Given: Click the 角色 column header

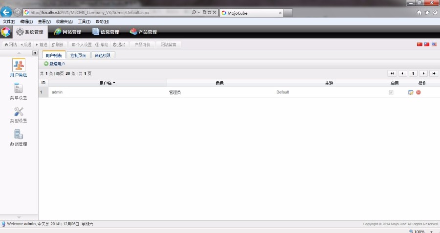Looking at the screenshot, I should tap(220, 83).
